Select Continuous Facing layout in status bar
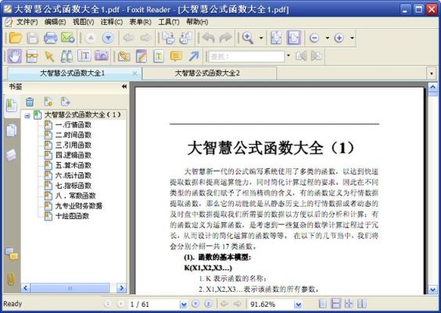 coord(349,304)
